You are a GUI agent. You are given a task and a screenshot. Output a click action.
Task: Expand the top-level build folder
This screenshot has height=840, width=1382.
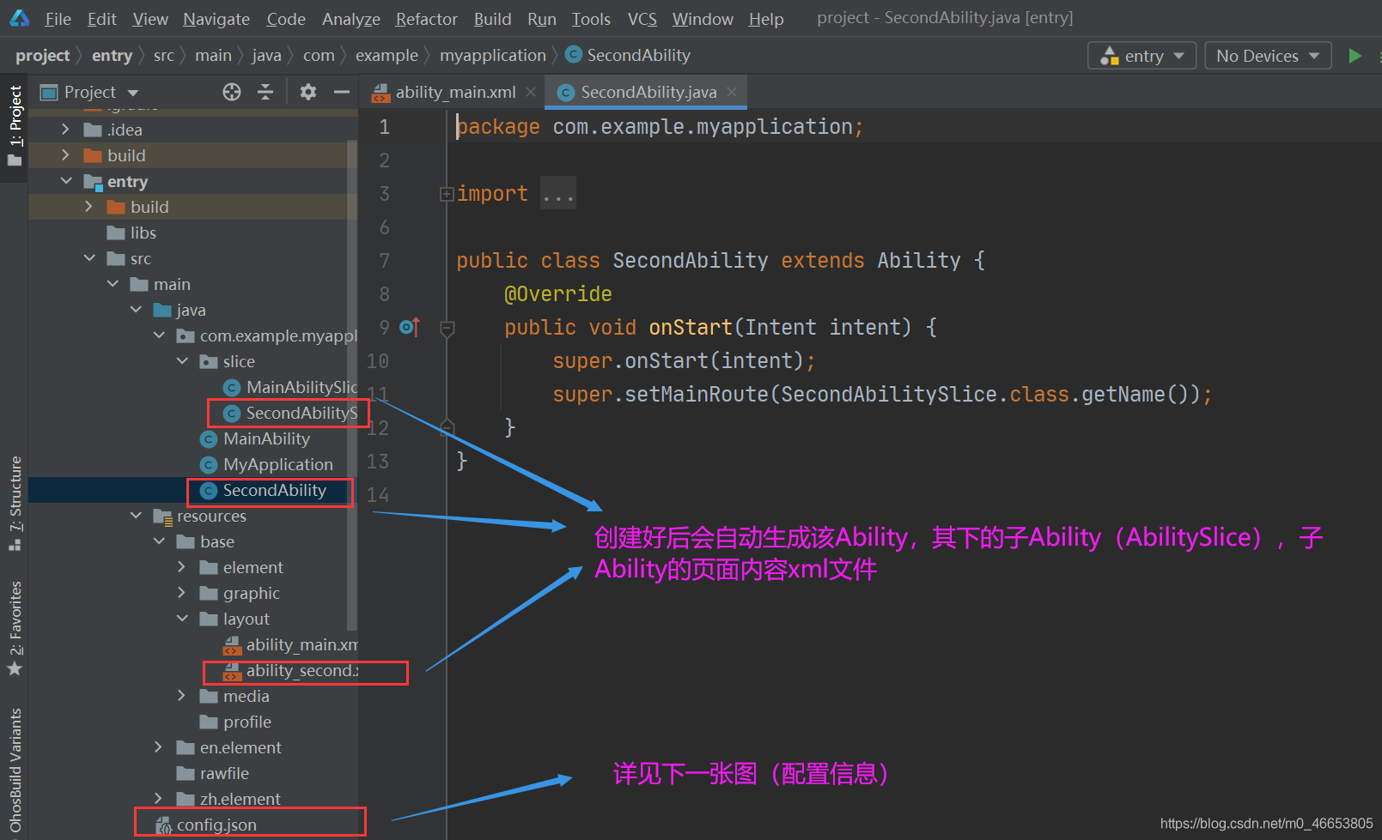coord(65,155)
